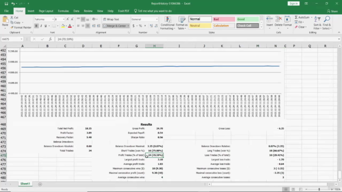The height and width of the screenshot is (192, 342).
Task: Expand the cell styles gallery
Action: [x=261, y=27]
